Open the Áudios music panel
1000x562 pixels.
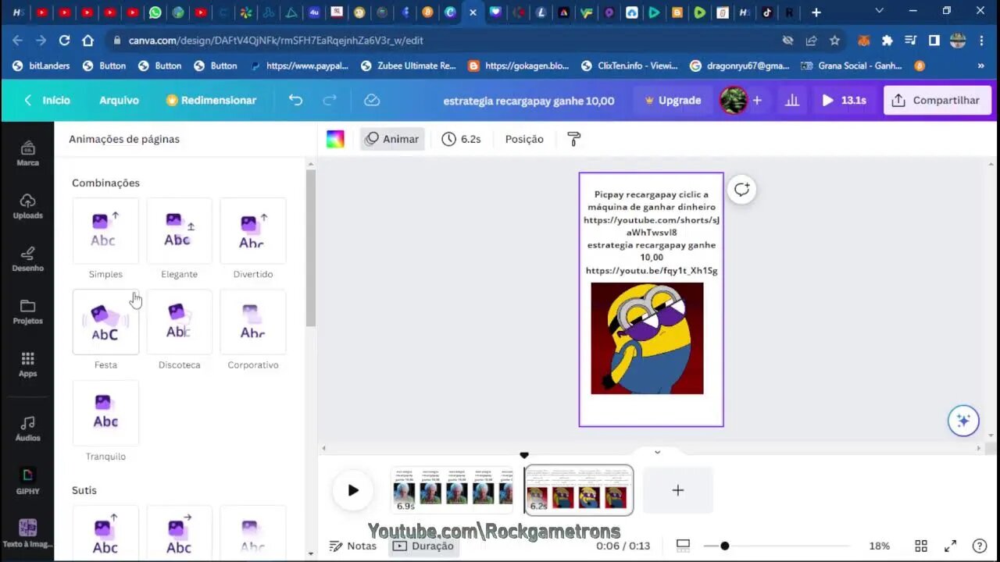[x=27, y=429]
